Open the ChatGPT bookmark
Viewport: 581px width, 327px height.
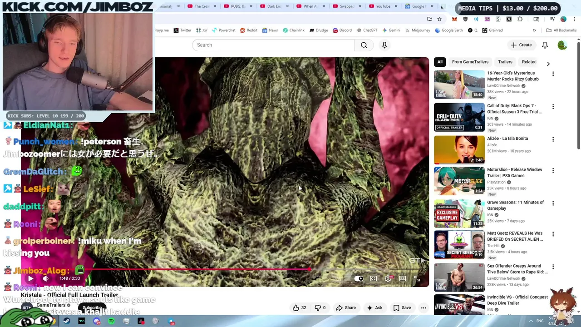point(367,30)
